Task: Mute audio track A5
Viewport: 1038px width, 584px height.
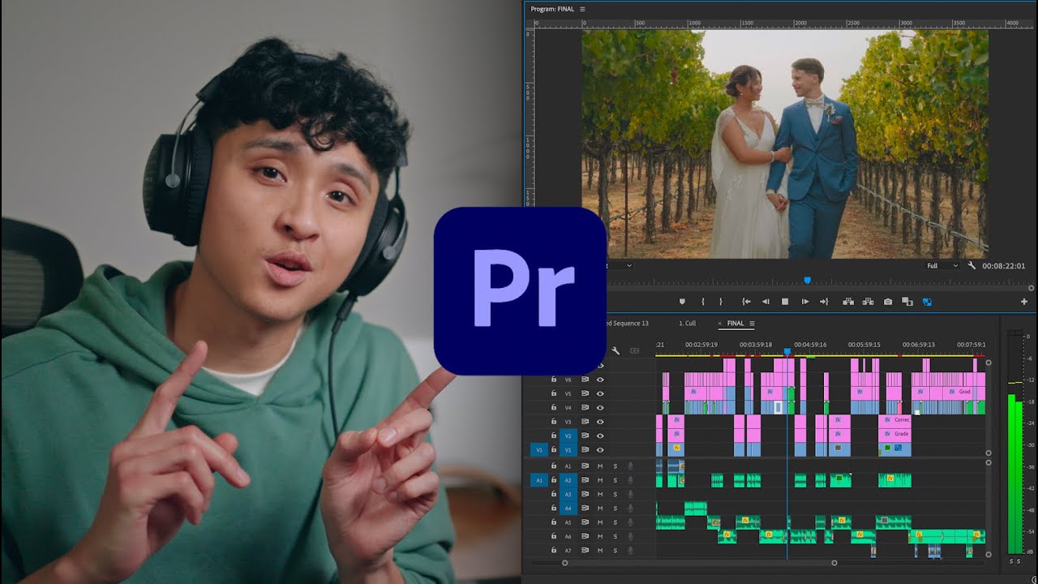Action: click(x=600, y=522)
